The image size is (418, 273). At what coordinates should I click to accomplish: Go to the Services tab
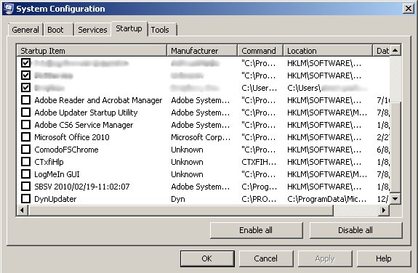coord(92,30)
